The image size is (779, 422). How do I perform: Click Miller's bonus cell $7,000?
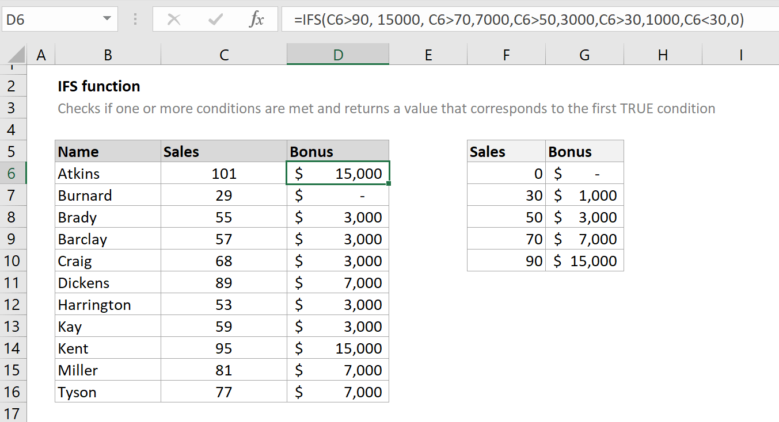tap(338, 370)
